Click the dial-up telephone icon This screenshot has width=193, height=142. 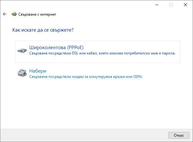[x=22, y=73]
